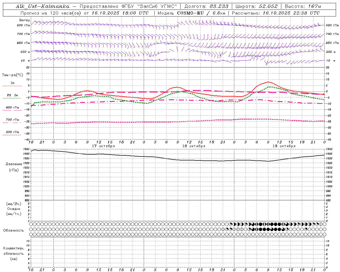The height and width of the screenshot is (272, 340).
Task: Click the '(км)' convective cloud unit label
Action: coord(14,259)
